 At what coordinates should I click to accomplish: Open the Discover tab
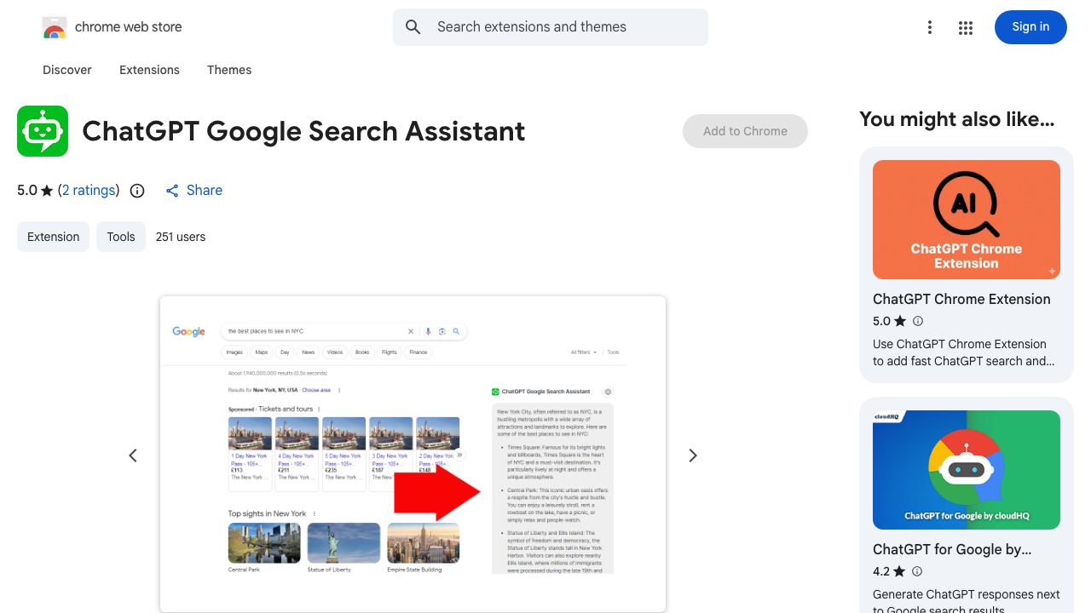[67, 70]
